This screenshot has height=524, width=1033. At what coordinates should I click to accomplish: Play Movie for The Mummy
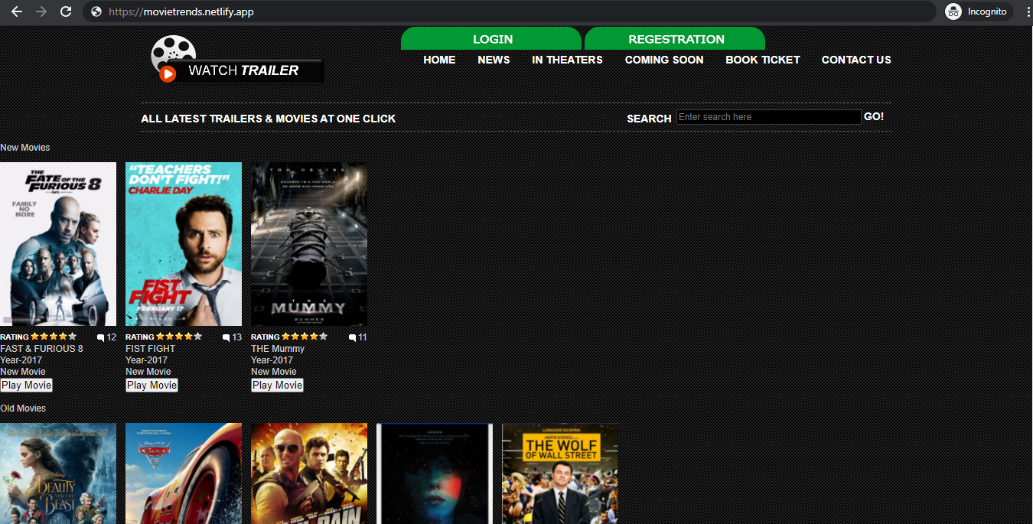(x=278, y=385)
